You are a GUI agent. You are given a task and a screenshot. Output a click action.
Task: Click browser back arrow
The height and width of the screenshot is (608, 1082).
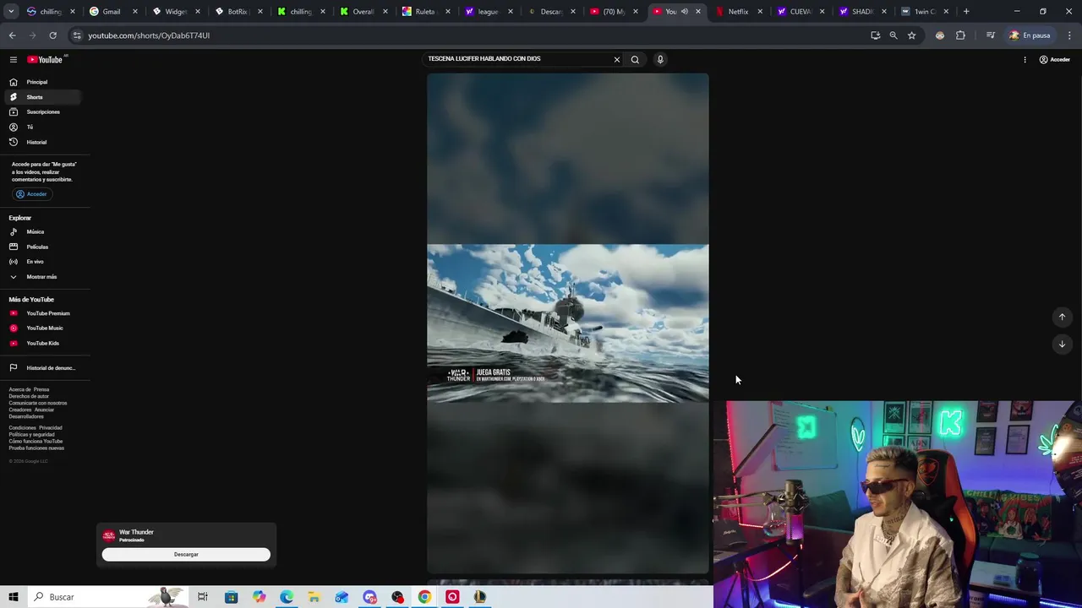[12, 35]
